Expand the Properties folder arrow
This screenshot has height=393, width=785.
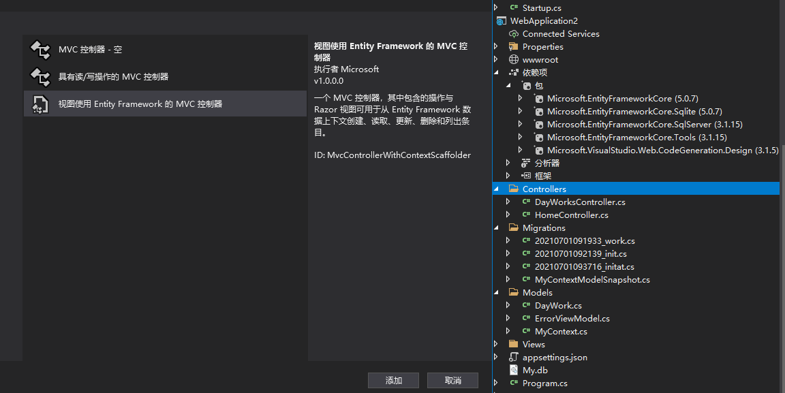pyautogui.click(x=496, y=46)
